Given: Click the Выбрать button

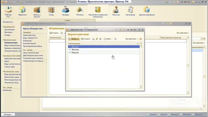Looking at the screenshot, I should [74, 39].
